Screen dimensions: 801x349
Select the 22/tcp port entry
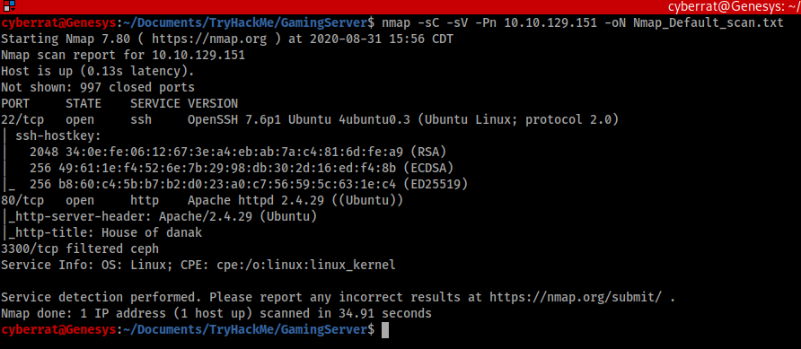[22, 120]
